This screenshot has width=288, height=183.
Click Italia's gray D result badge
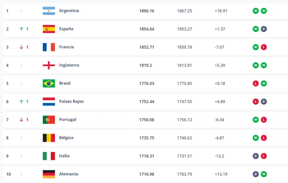click(x=256, y=156)
